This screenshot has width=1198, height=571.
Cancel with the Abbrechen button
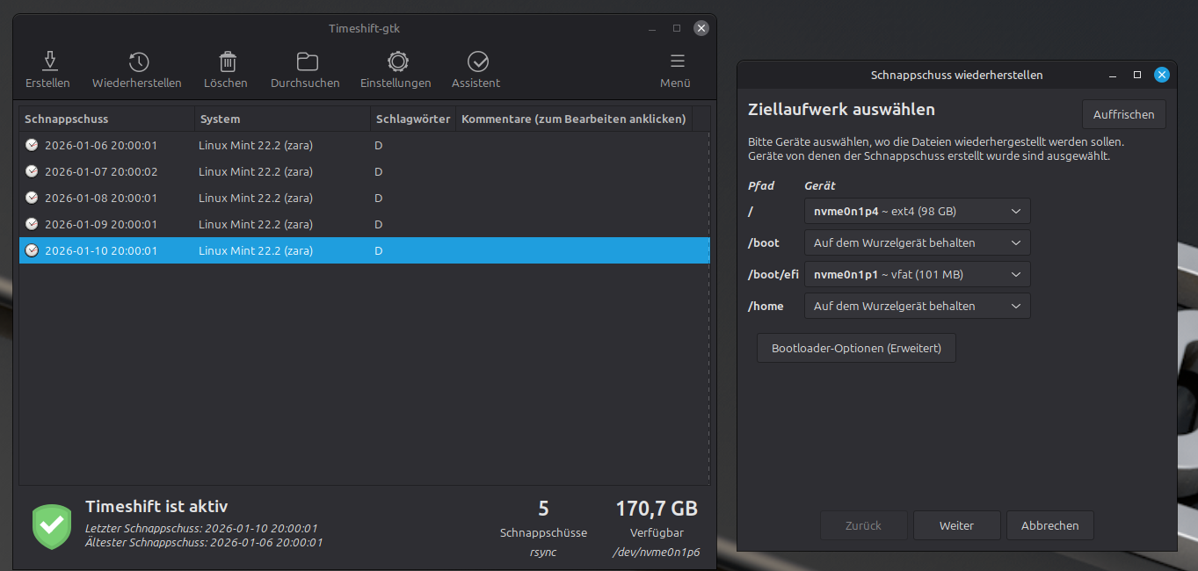pos(1049,525)
